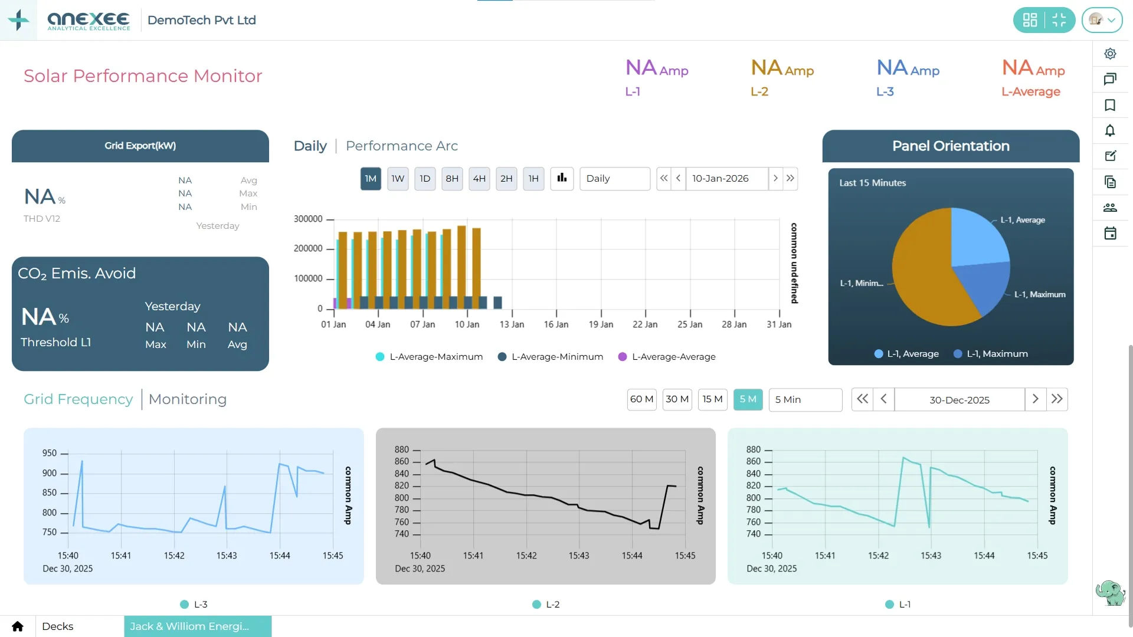Enter fullscreen using the expand icon

(1059, 19)
